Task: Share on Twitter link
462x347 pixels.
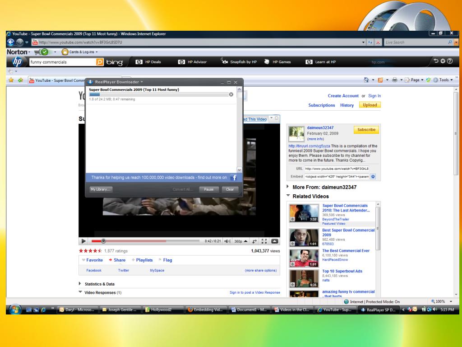Action: (x=124, y=270)
